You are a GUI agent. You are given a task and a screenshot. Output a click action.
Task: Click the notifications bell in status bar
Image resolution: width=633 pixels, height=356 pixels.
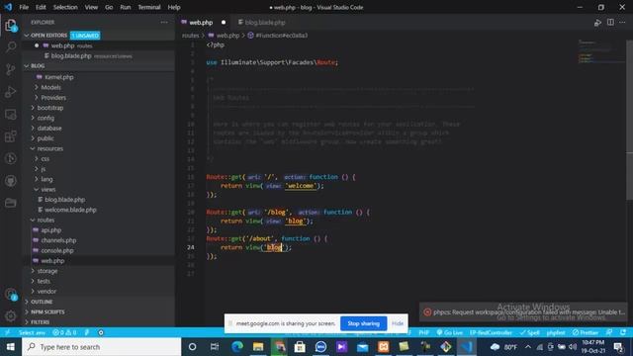[x=623, y=332]
